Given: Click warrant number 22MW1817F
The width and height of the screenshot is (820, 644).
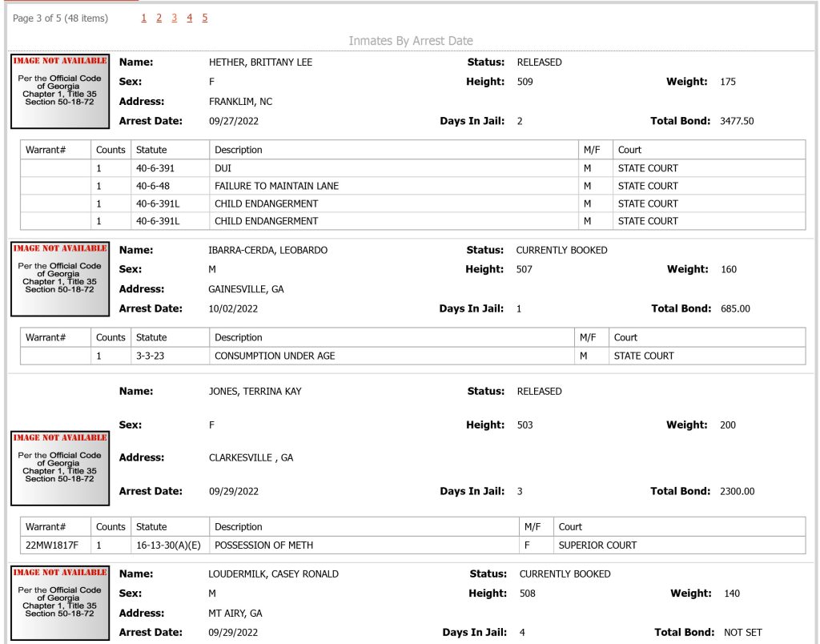Looking at the screenshot, I should [x=52, y=545].
